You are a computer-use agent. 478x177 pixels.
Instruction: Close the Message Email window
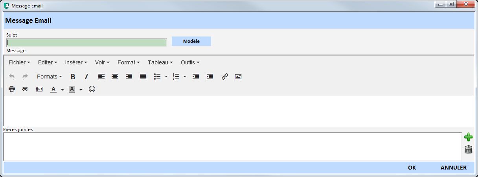click(465, 4)
